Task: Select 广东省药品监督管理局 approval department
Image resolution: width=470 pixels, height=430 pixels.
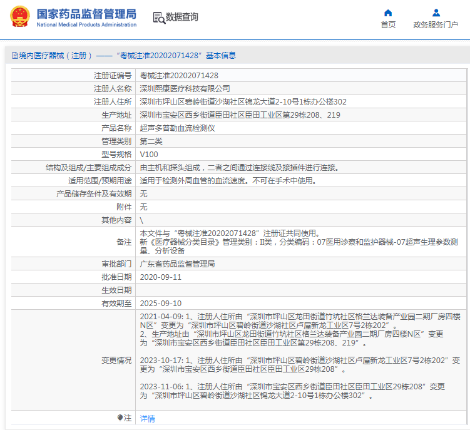Action: point(177,264)
